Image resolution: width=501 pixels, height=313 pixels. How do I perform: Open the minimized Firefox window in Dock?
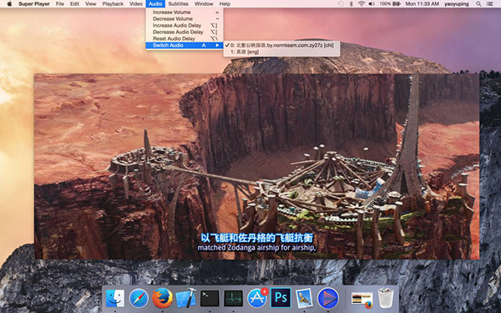362,300
